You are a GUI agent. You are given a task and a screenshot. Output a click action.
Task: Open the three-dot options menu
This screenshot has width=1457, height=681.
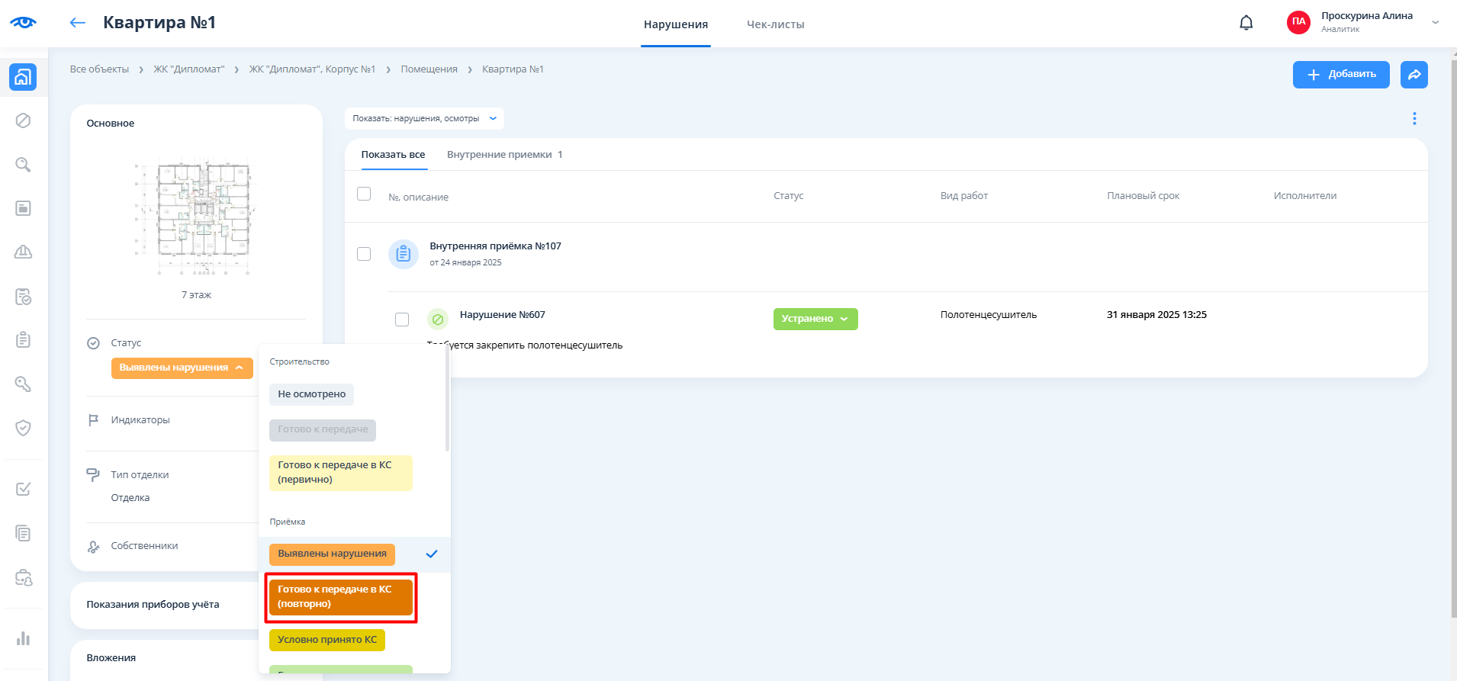1414,119
